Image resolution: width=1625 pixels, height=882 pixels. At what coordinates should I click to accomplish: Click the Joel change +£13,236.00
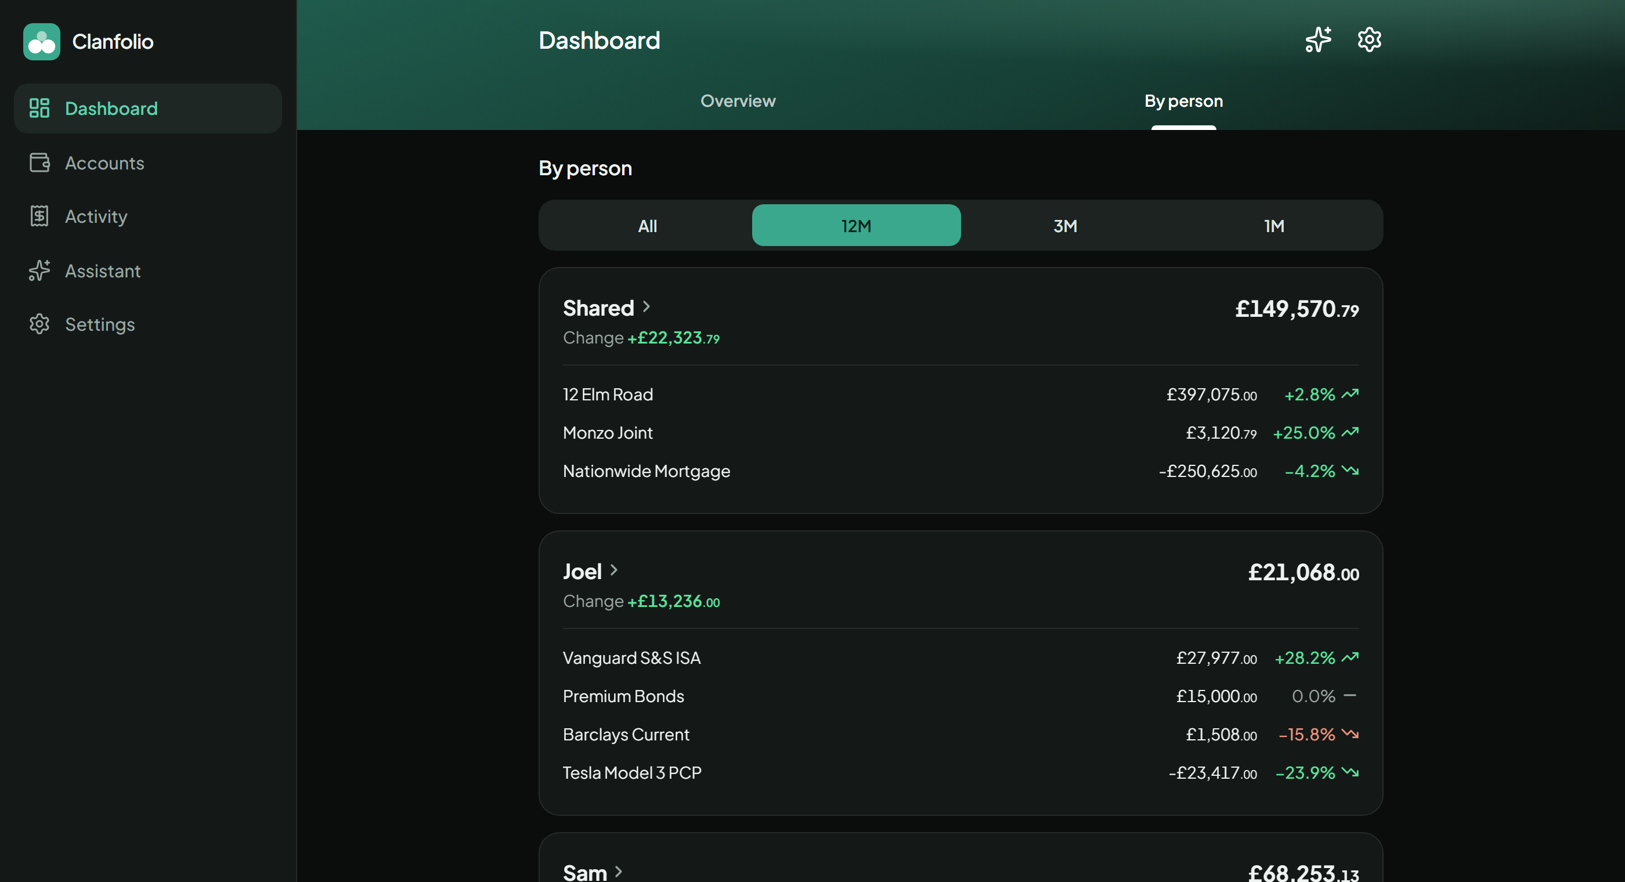click(673, 601)
